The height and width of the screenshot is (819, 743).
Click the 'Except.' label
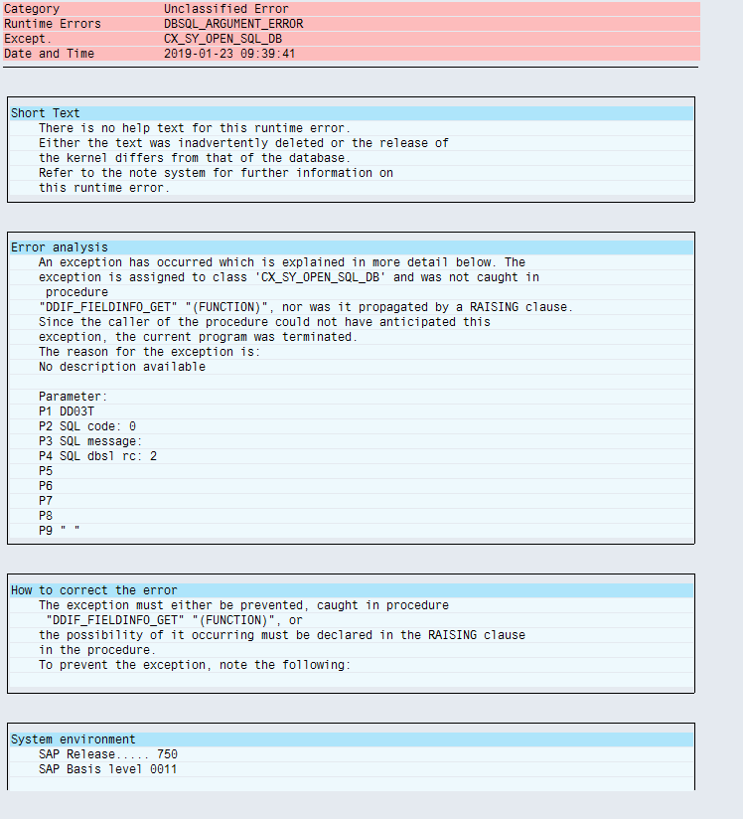click(28, 39)
